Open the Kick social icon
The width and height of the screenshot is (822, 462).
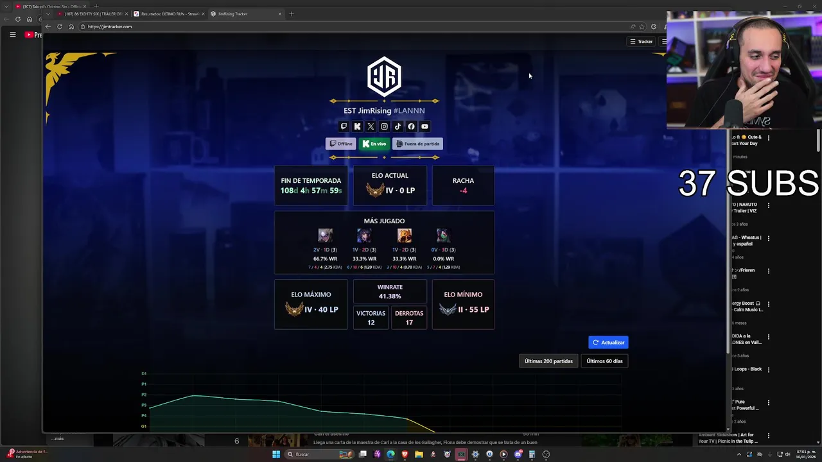(x=357, y=126)
